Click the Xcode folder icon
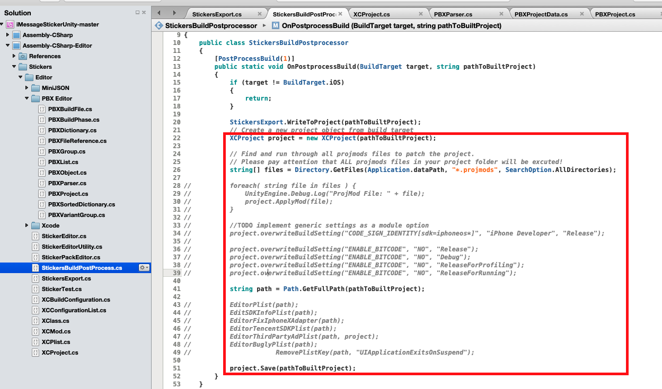The width and height of the screenshot is (662, 389). [36, 225]
